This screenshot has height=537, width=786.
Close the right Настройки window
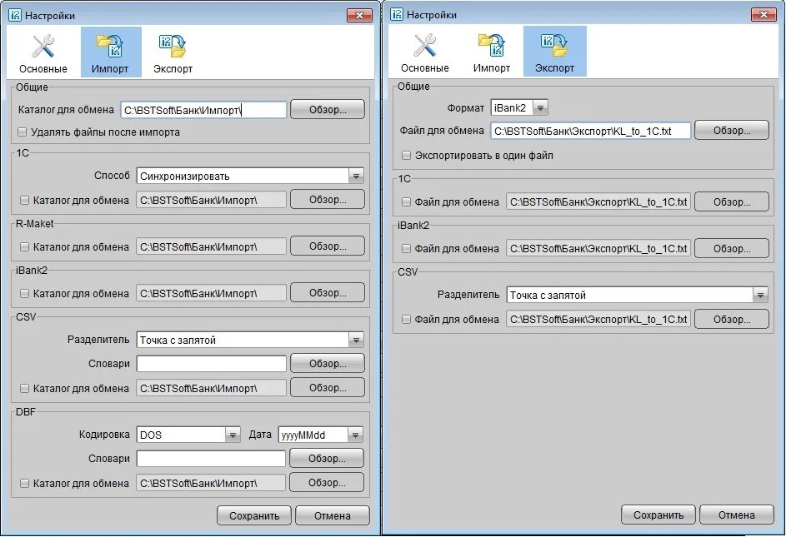point(763,14)
